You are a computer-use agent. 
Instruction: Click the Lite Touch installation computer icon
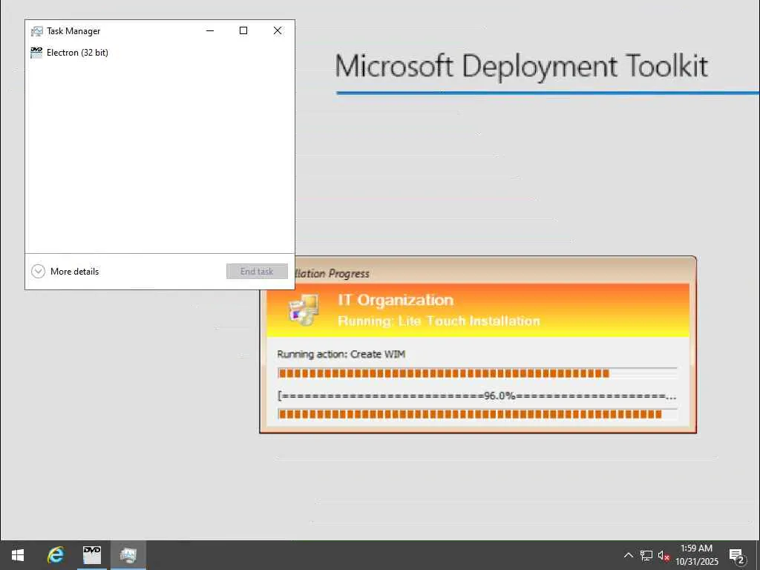pyautogui.click(x=304, y=310)
